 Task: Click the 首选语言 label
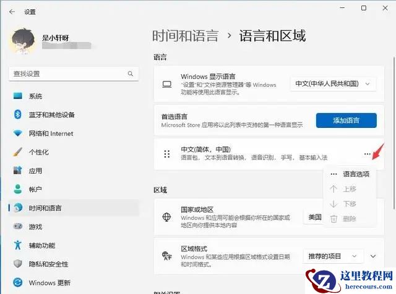[x=174, y=117]
